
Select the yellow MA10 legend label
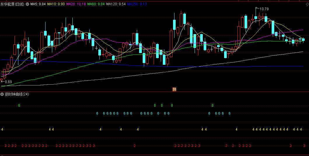point(56,4)
